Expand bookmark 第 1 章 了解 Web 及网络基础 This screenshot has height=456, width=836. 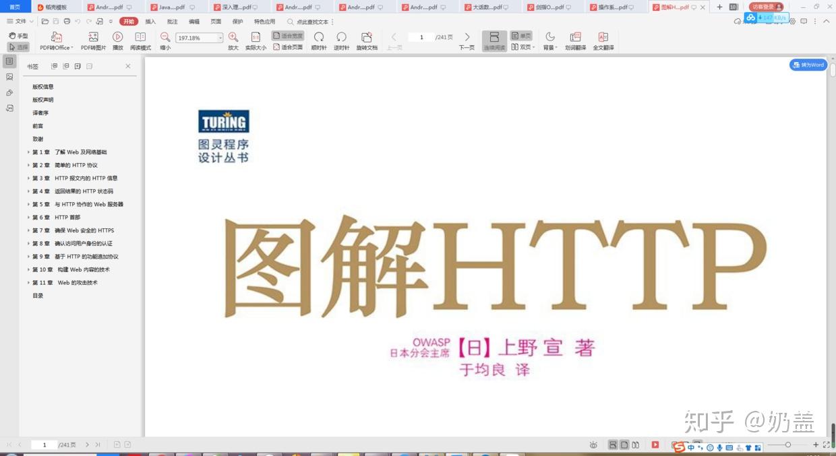28,152
